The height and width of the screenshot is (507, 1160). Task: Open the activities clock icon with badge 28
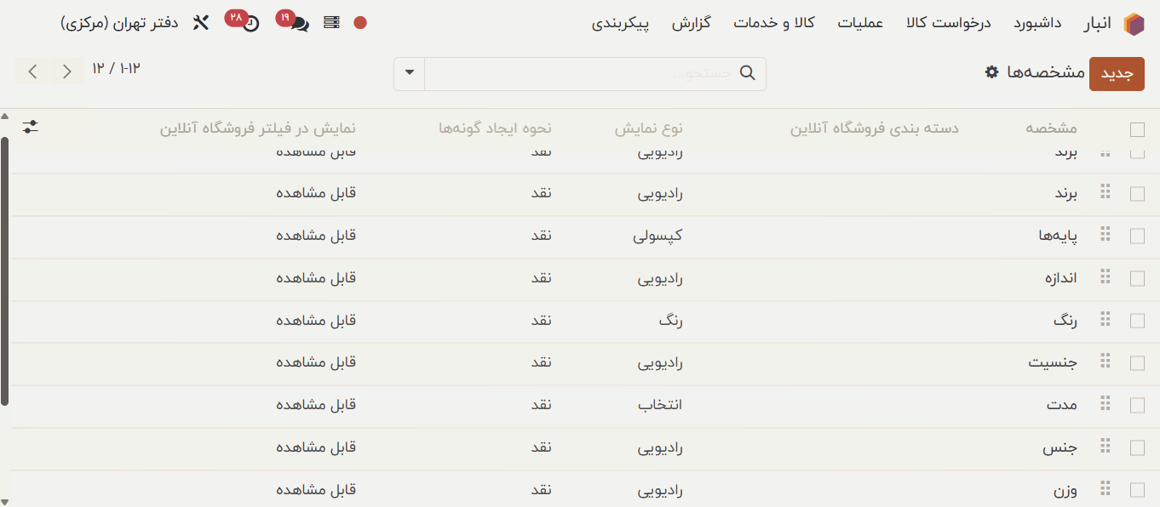[x=250, y=24]
